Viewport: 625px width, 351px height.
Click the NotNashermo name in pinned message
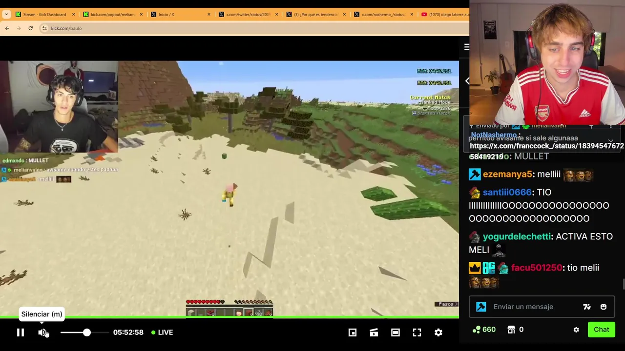(x=493, y=135)
